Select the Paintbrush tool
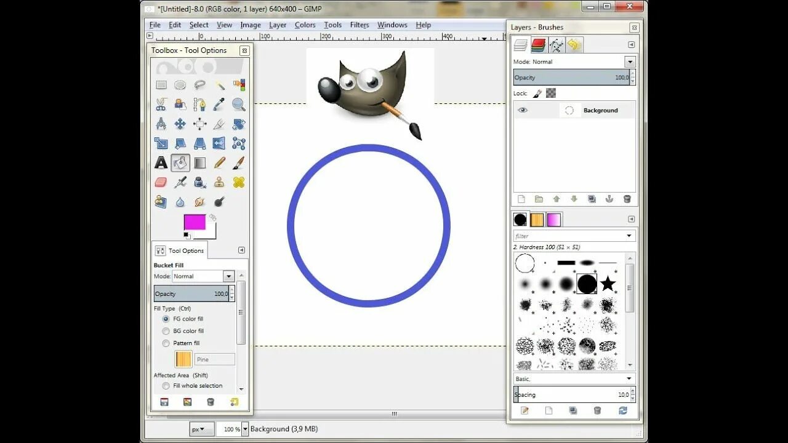The height and width of the screenshot is (443, 788). tap(239, 162)
